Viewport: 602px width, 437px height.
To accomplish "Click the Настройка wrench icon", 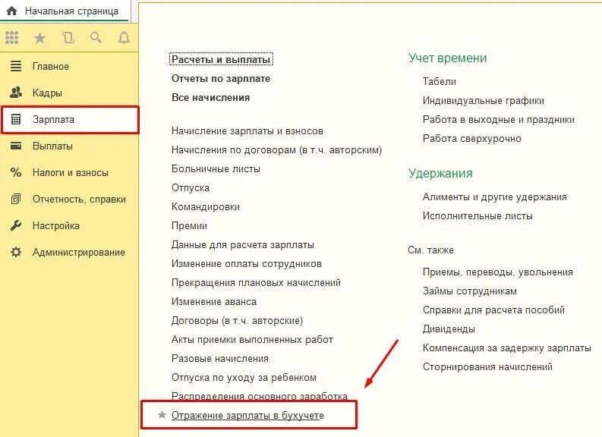I will (16, 225).
